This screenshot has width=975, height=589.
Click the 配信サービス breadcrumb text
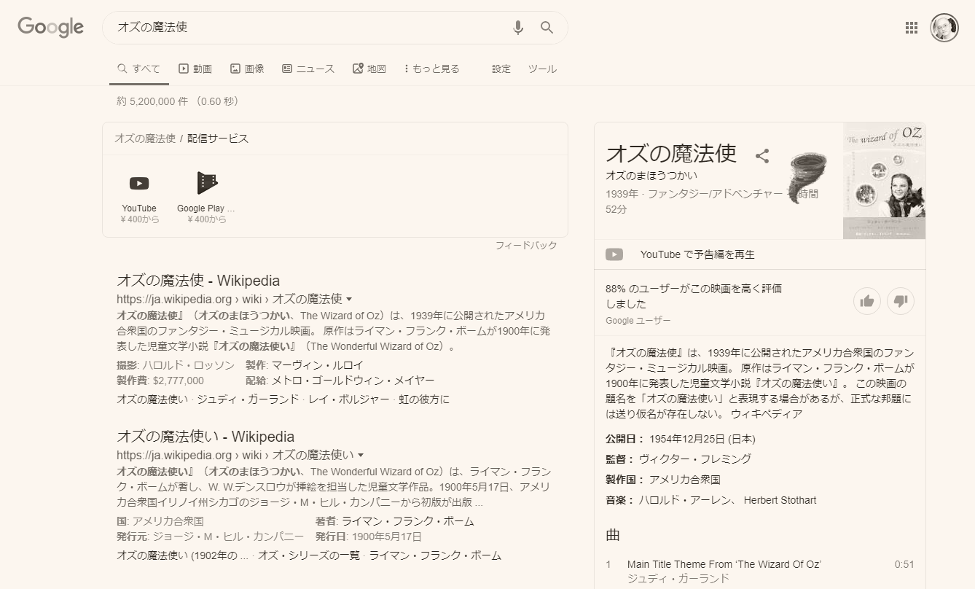(x=218, y=139)
